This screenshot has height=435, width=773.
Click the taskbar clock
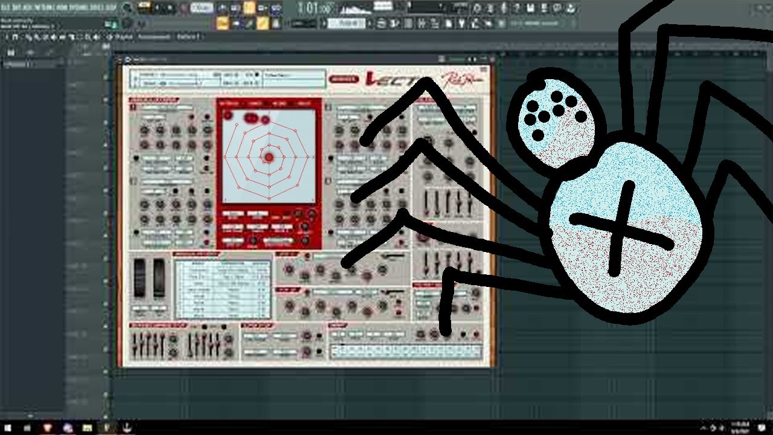click(739, 428)
